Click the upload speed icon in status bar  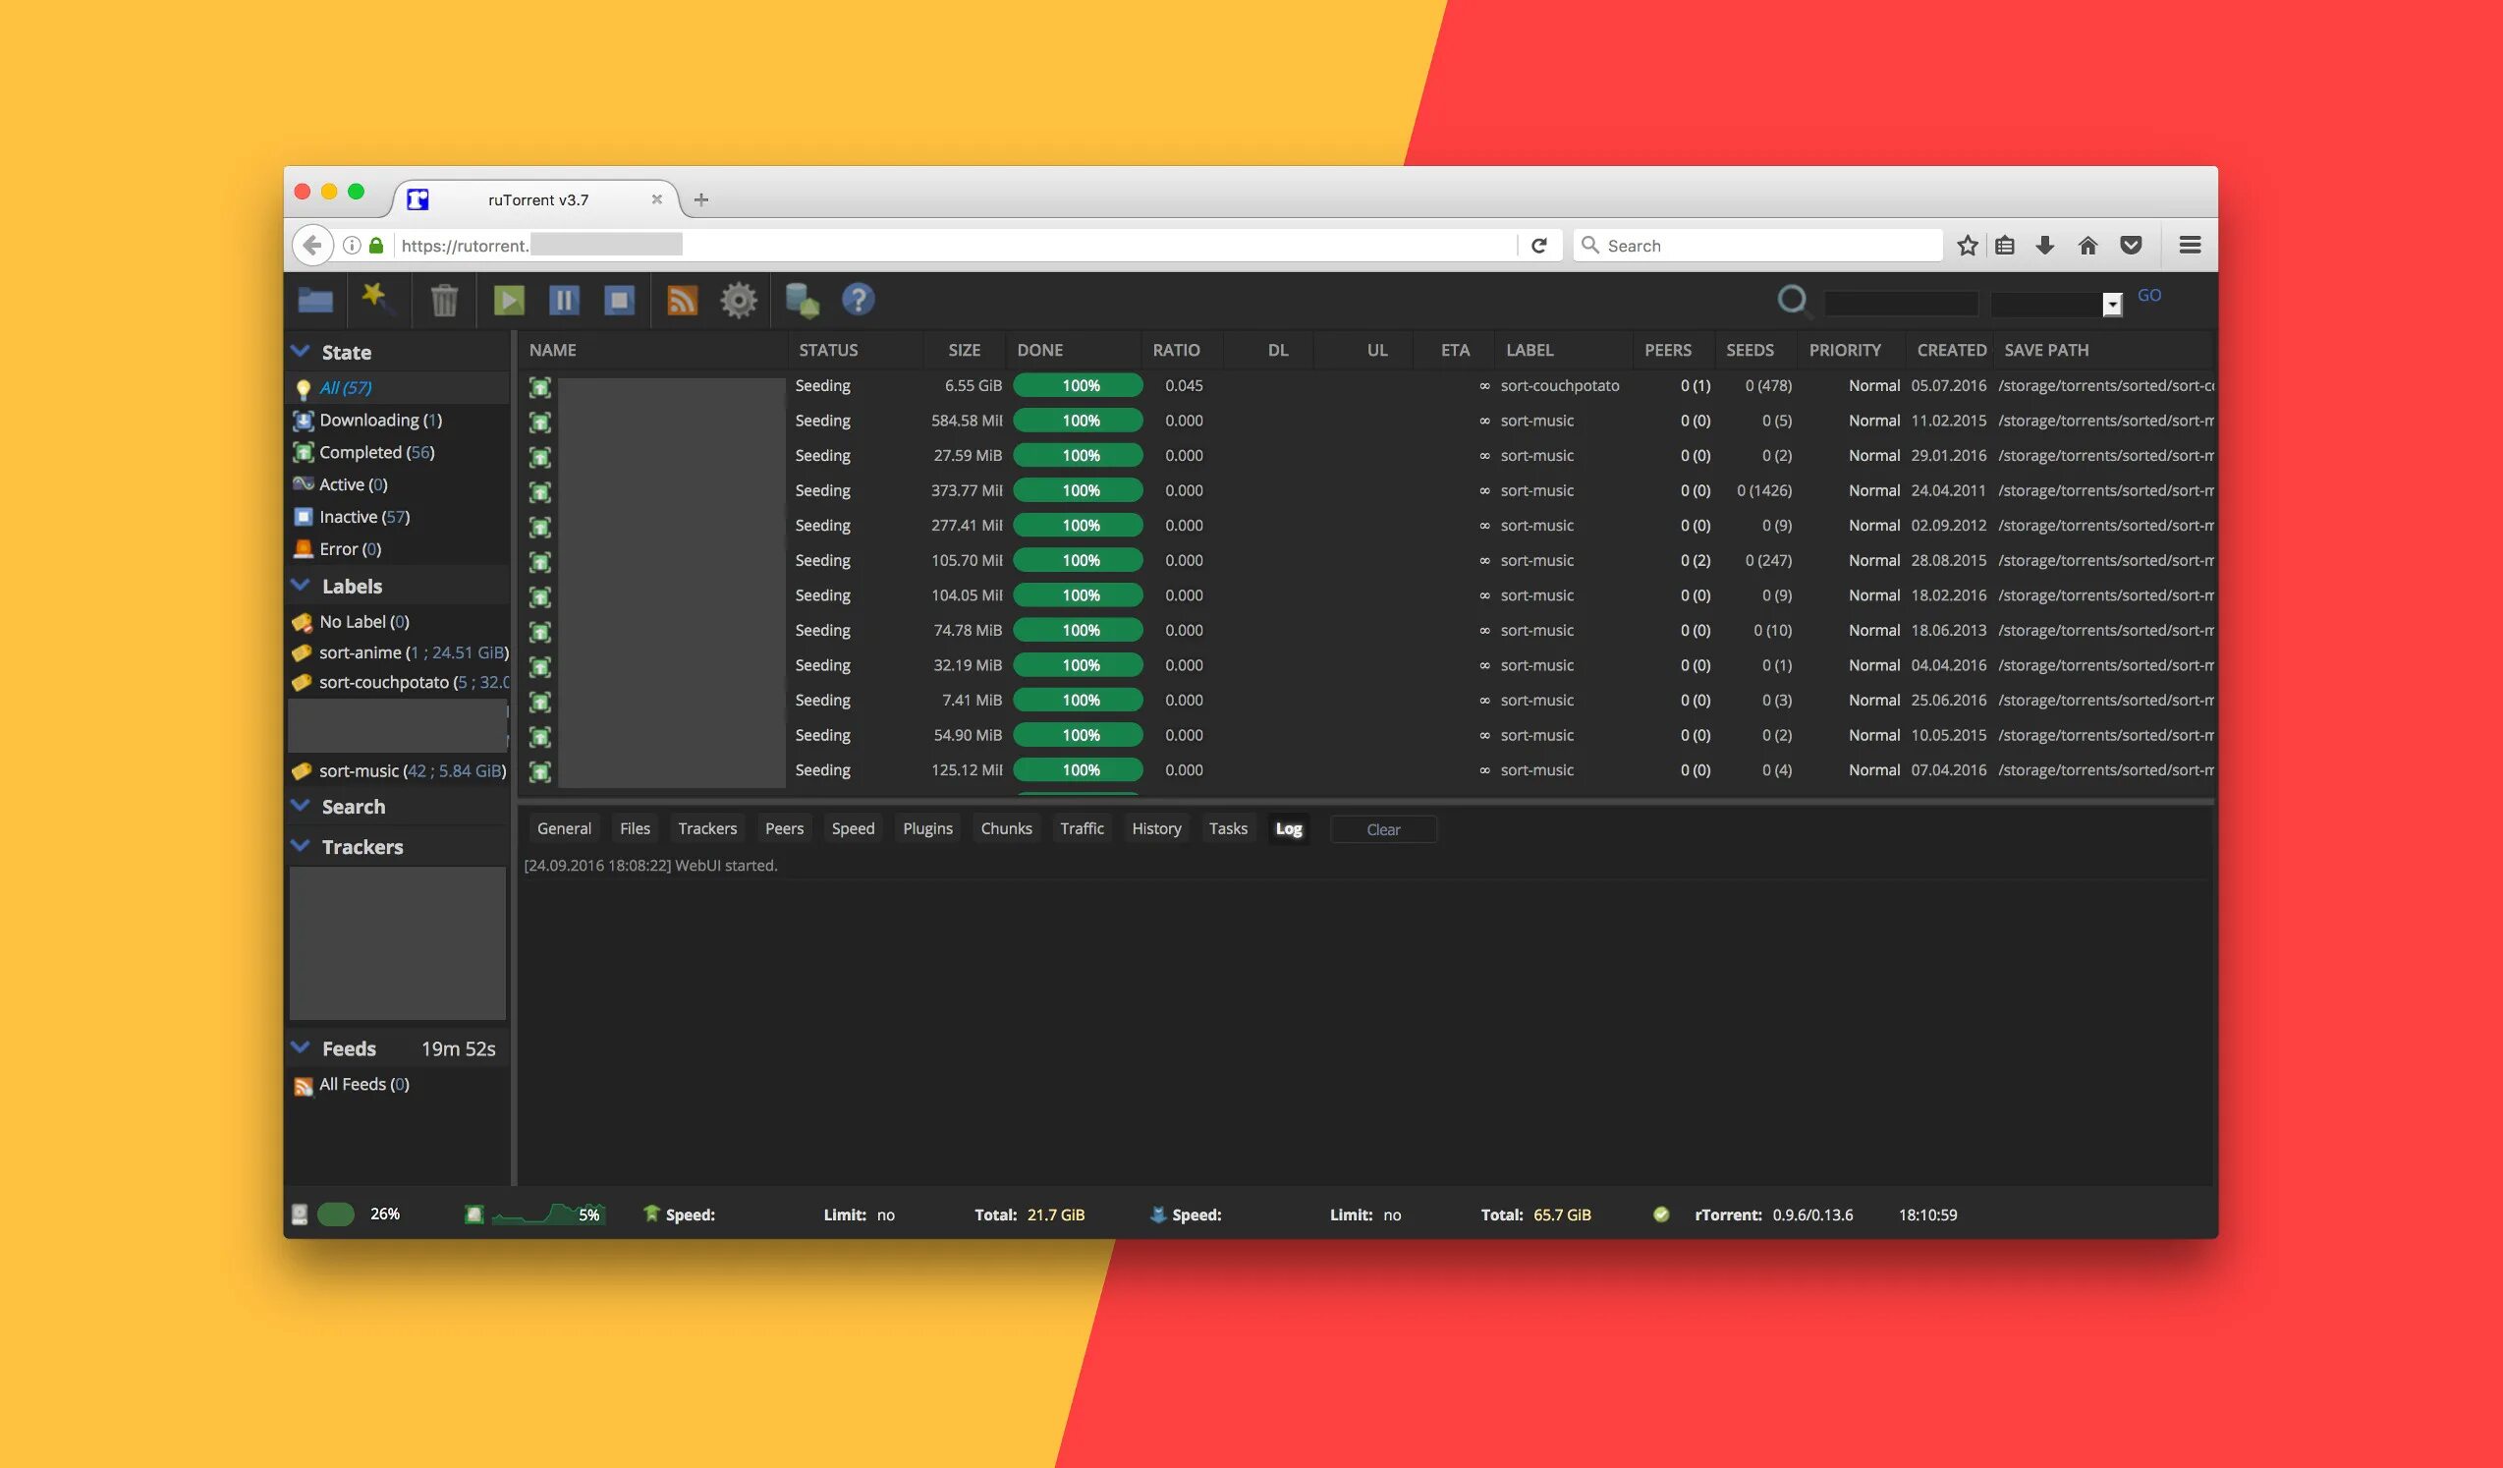[x=651, y=1214]
